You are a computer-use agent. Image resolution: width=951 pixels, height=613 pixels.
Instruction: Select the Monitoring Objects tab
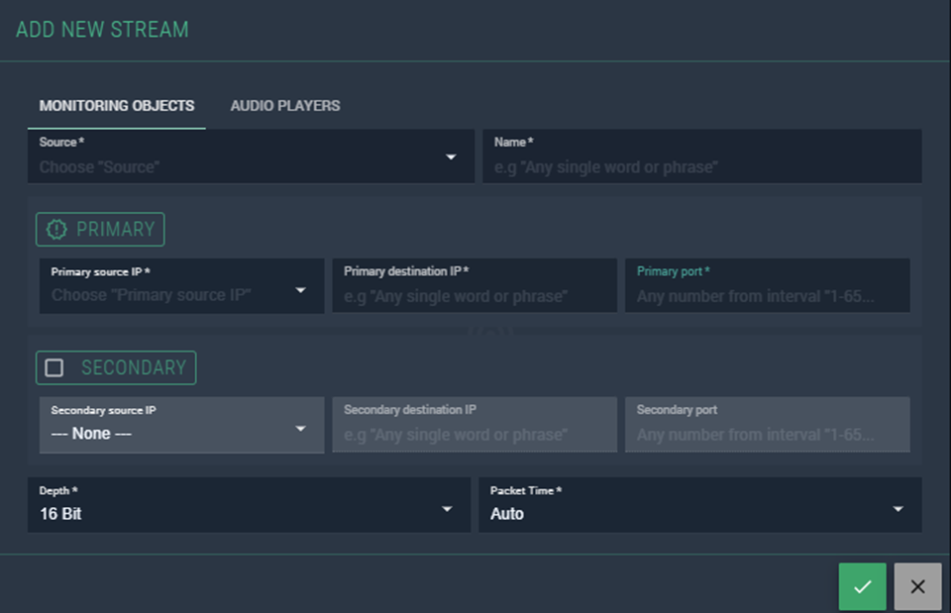click(x=117, y=106)
